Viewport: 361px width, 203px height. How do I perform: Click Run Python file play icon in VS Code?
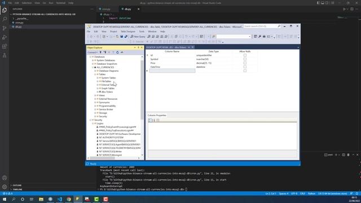point(345,9)
